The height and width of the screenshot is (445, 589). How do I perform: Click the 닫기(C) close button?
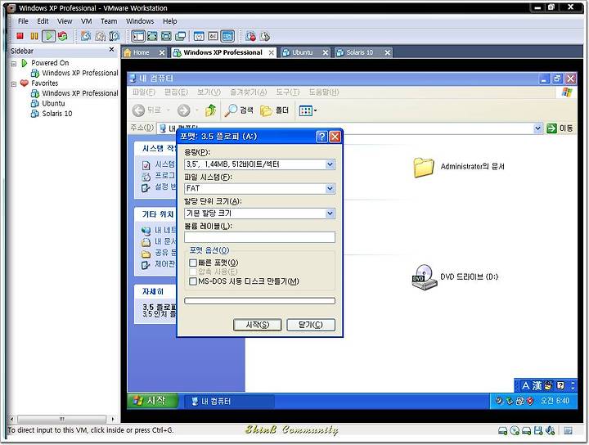click(311, 325)
